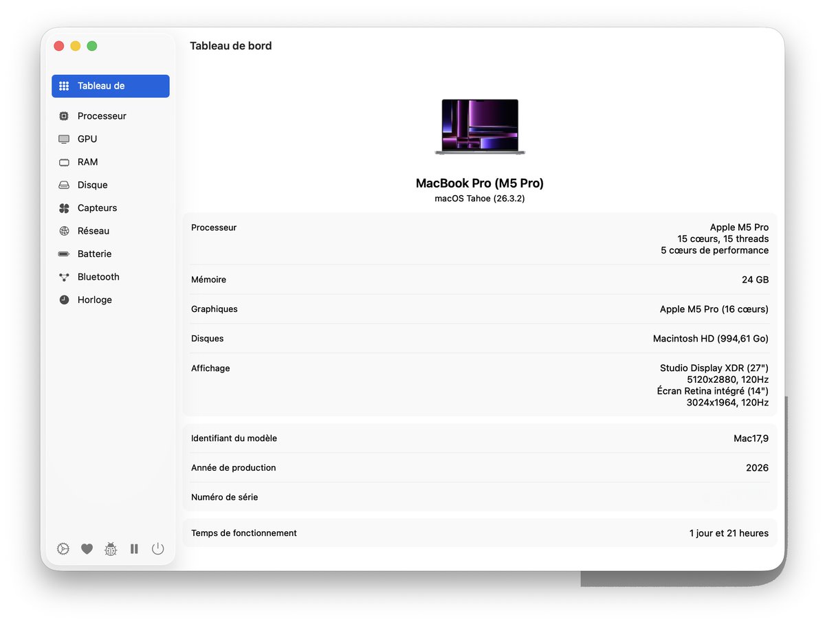825x624 pixels.
Task: Click the heart donation icon
Action: [87, 548]
